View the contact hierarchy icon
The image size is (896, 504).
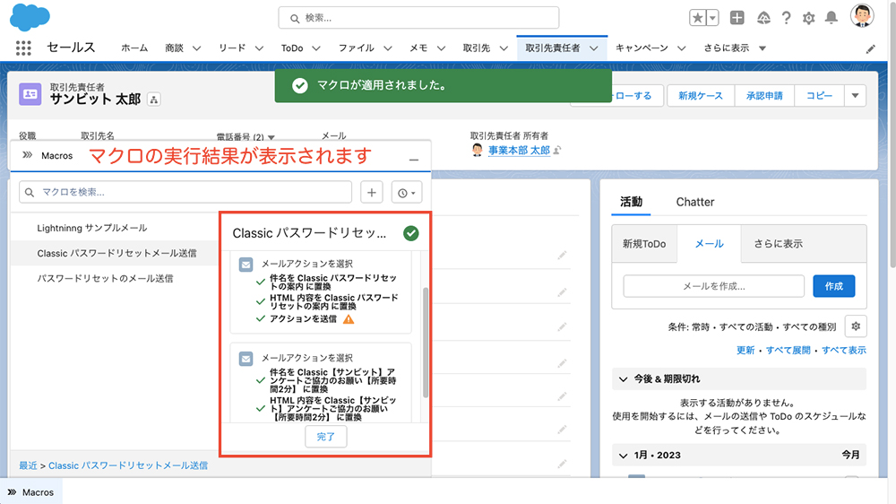(154, 100)
